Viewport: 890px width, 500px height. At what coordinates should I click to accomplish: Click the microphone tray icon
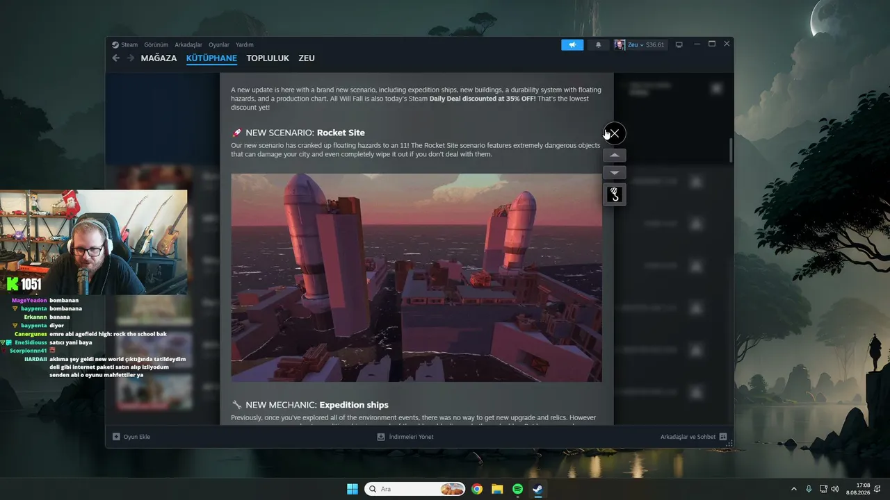click(809, 489)
